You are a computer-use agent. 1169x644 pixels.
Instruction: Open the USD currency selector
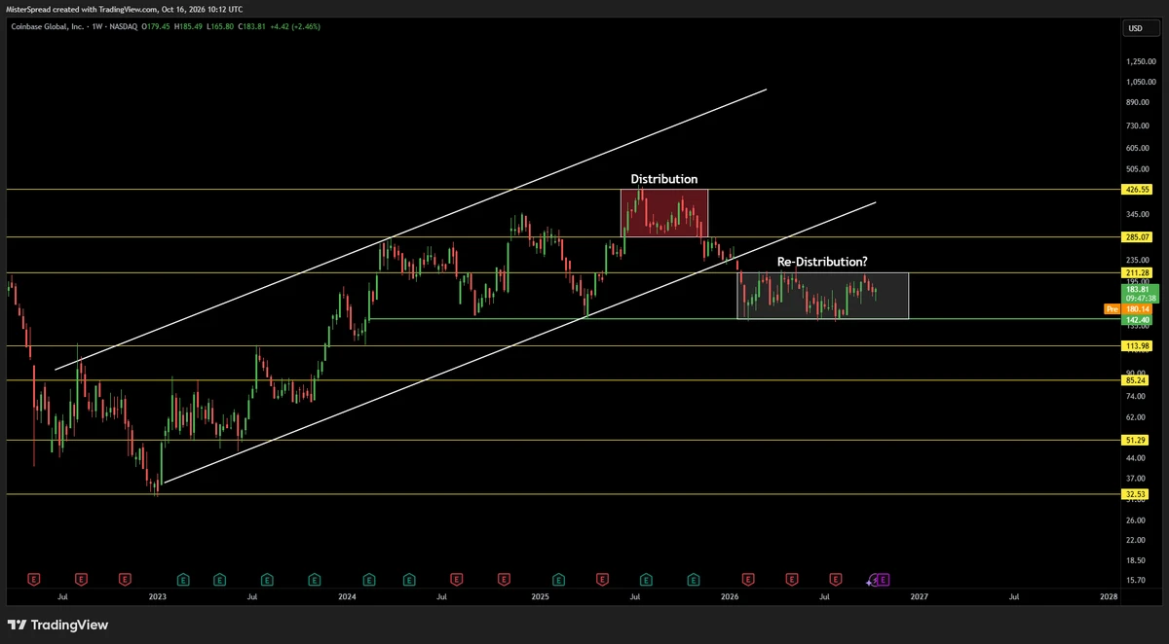(x=1135, y=28)
